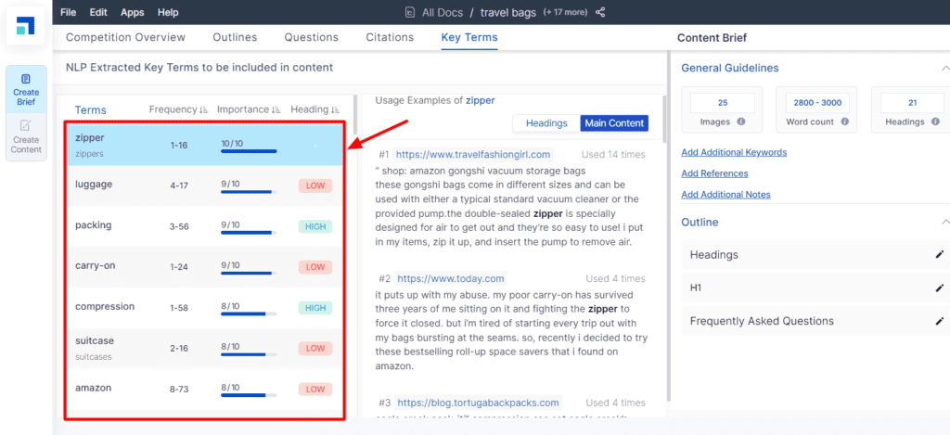Click the share icon beside travel bags
Screen dimensions: 950x435
[x=600, y=12]
